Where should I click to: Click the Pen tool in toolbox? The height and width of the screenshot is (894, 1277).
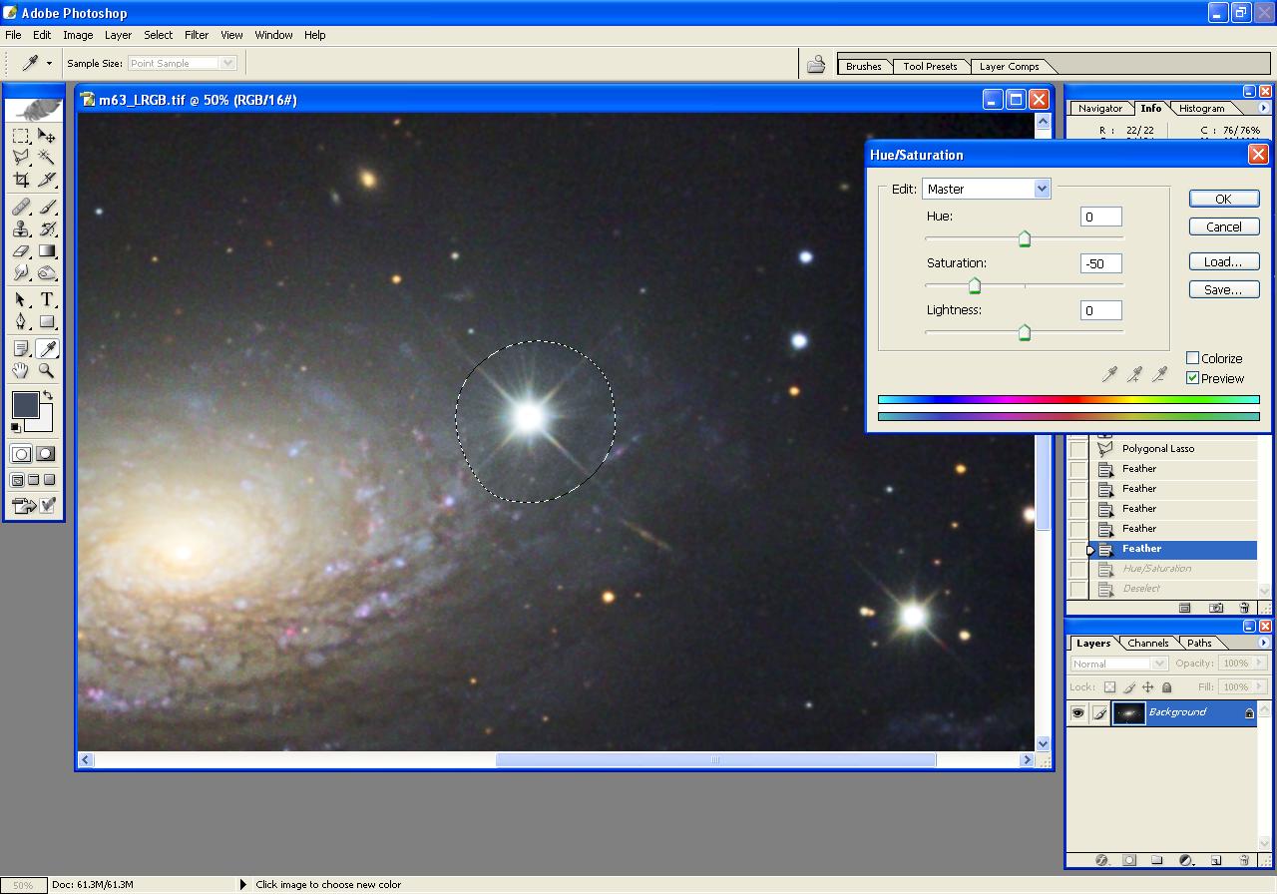pyautogui.click(x=21, y=322)
